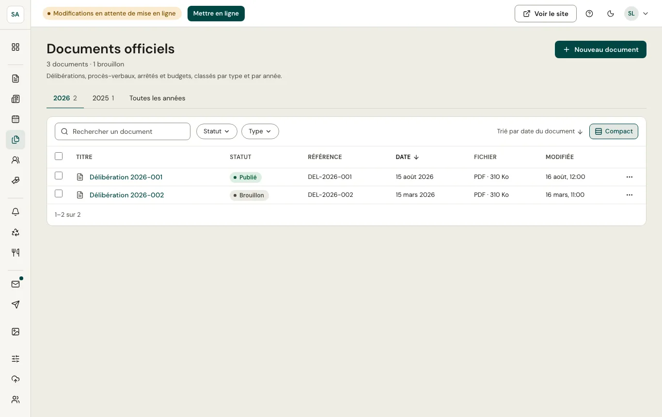Toggle dark mode with the moon icon
Image resolution: width=662 pixels, height=417 pixels.
point(611,14)
